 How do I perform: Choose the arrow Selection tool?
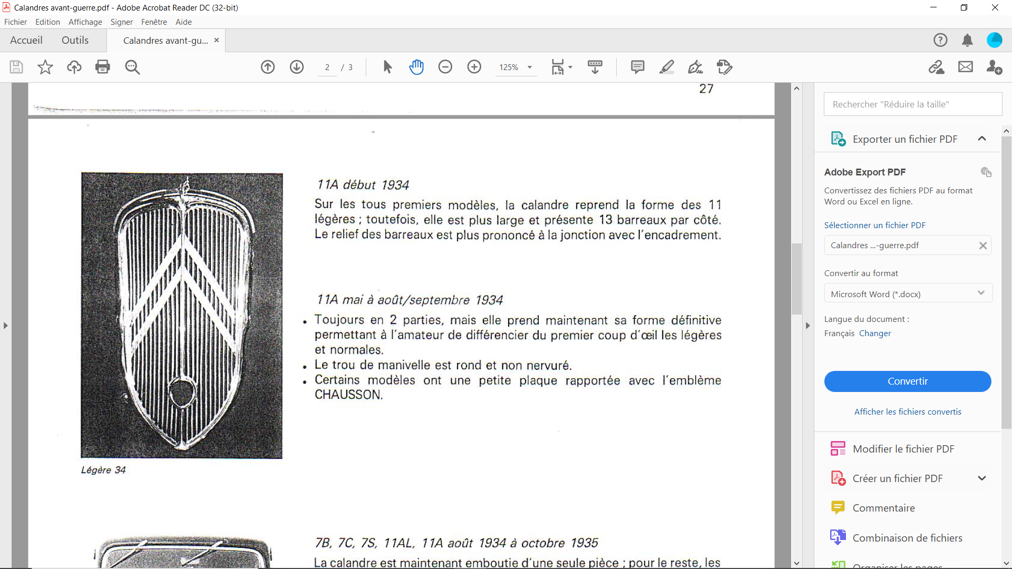(387, 67)
